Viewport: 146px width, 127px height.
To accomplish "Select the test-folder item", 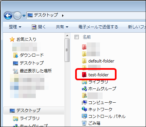I will click(x=98, y=75).
